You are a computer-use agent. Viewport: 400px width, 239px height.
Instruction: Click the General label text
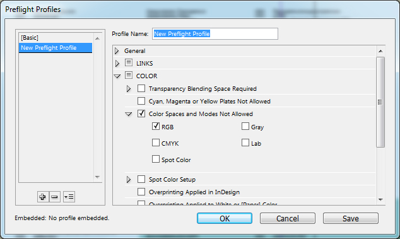[x=134, y=51]
